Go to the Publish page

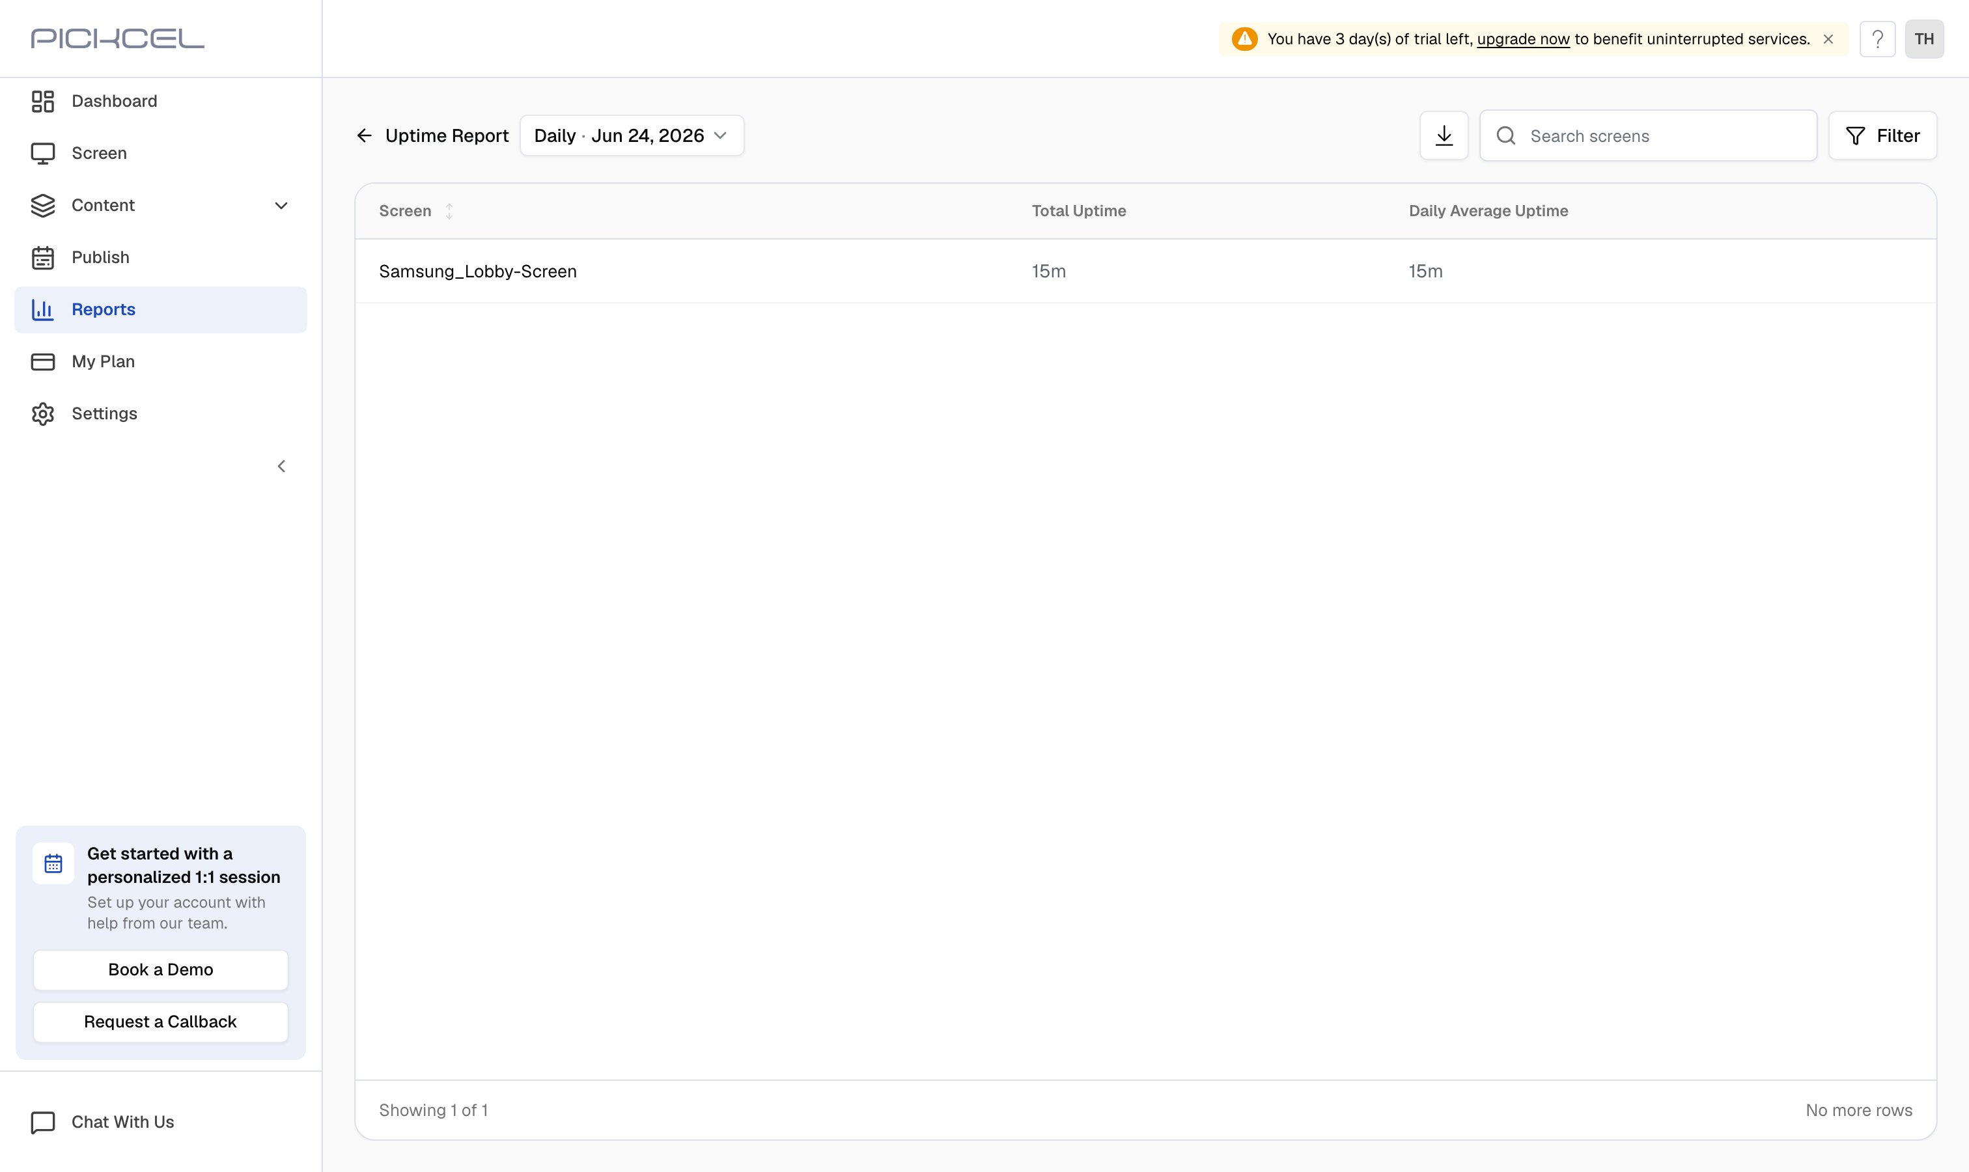(160, 257)
